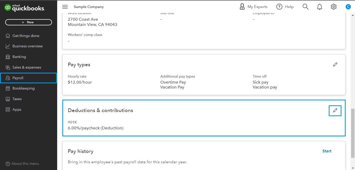Click the QuickBooks logo
The width and height of the screenshot is (355, 170).
(x=24, y=8)
